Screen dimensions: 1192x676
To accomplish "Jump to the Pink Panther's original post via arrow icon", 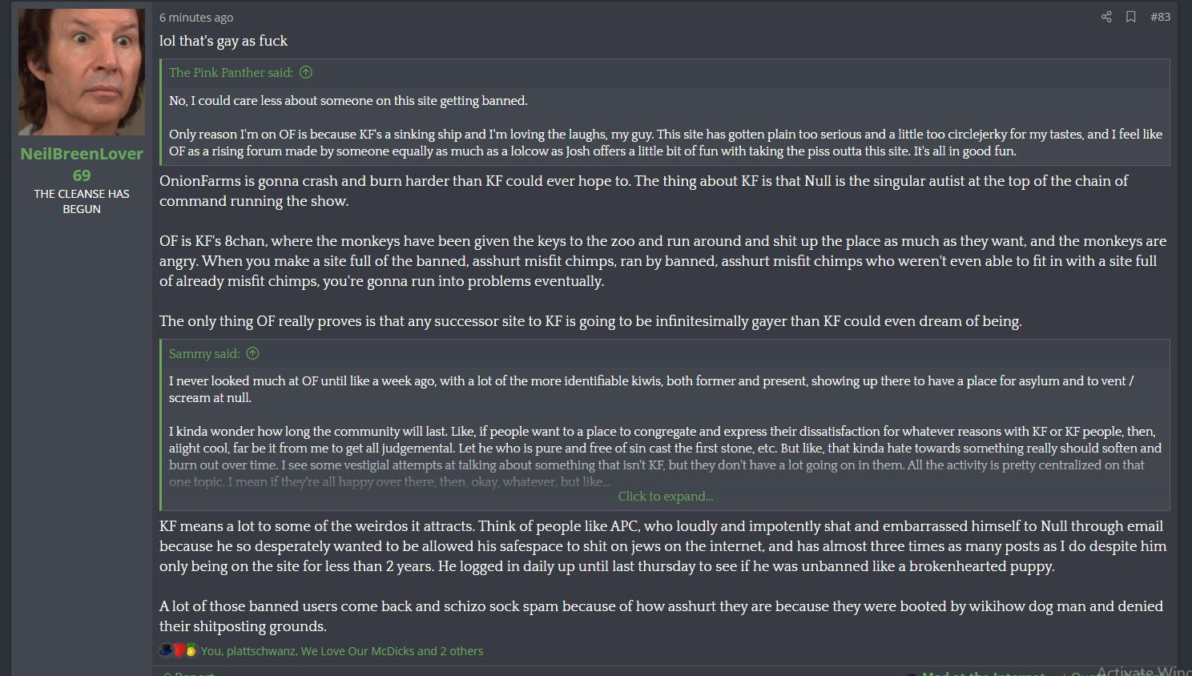I will click(x=306, y=73).
